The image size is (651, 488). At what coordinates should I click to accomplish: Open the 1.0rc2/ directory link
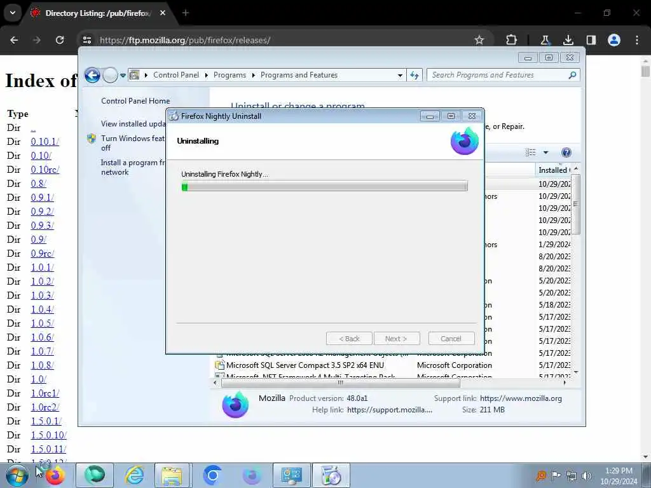(x=45, y=407)
